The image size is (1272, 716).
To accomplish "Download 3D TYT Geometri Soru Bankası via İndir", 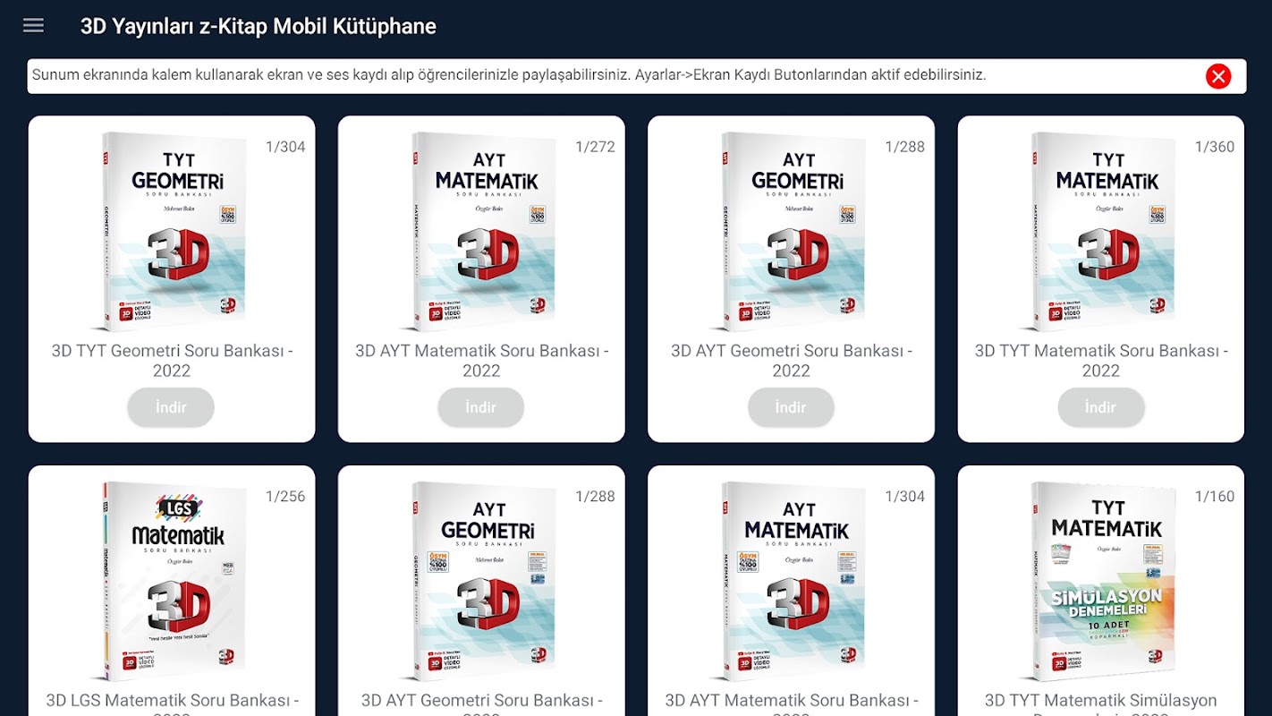I will click(x=171, y=408).
